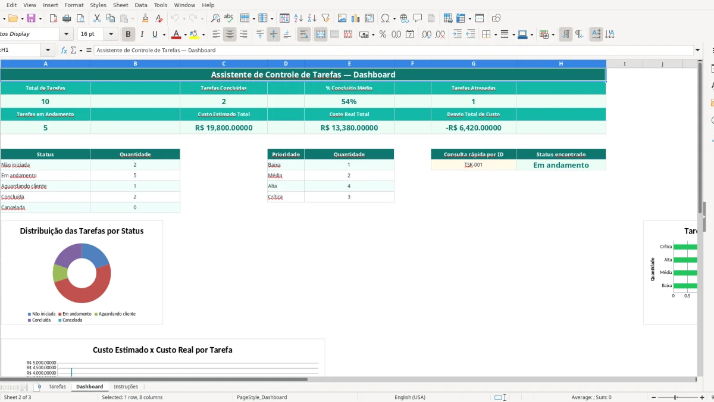Open the Insert menu
Viewport: 714px width, 402px height.
coord(51,5)
